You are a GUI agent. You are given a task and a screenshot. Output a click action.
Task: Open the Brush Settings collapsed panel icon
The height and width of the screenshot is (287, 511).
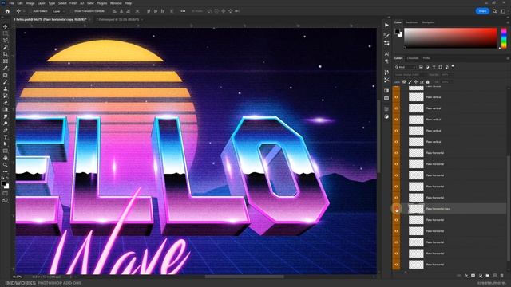point(386,36)
